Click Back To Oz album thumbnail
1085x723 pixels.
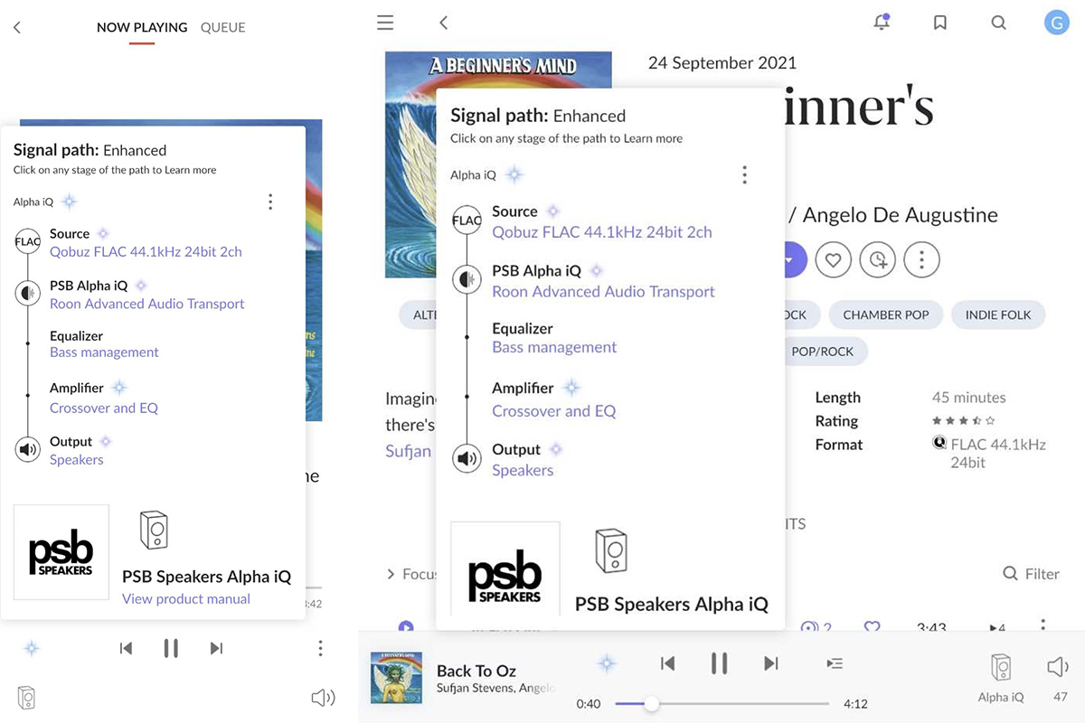(x=397, y=679)
